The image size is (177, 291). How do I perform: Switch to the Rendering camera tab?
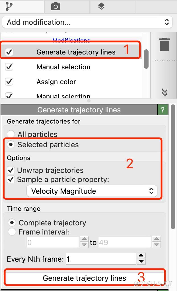[x=55, y=6]
